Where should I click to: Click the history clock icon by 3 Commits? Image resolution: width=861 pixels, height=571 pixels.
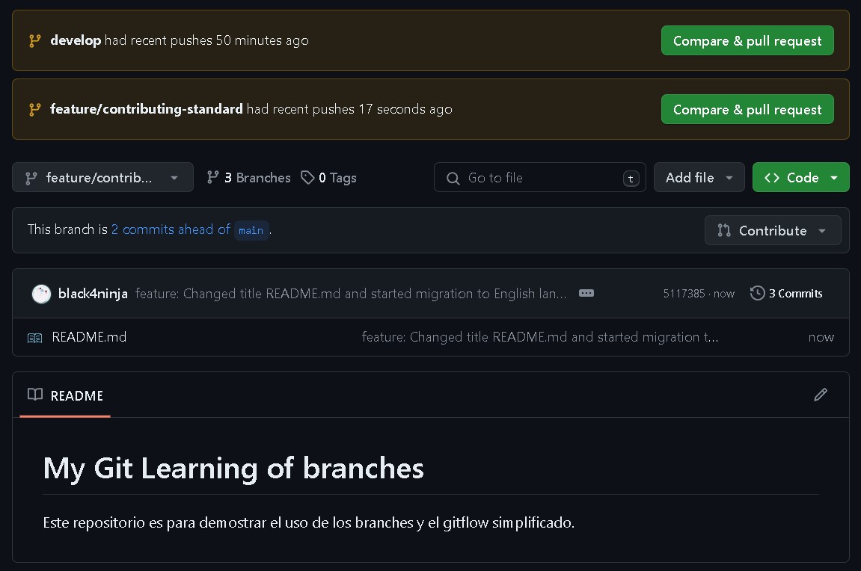(757, 294)
